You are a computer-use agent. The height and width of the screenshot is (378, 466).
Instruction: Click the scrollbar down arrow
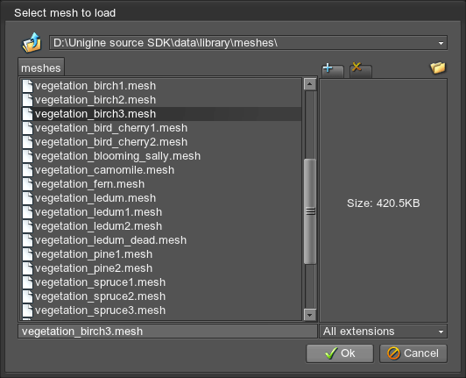point(310,315)
